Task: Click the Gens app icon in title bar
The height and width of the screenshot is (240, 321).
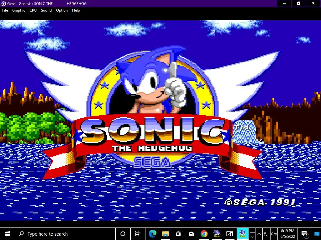Action: (3, 3)
